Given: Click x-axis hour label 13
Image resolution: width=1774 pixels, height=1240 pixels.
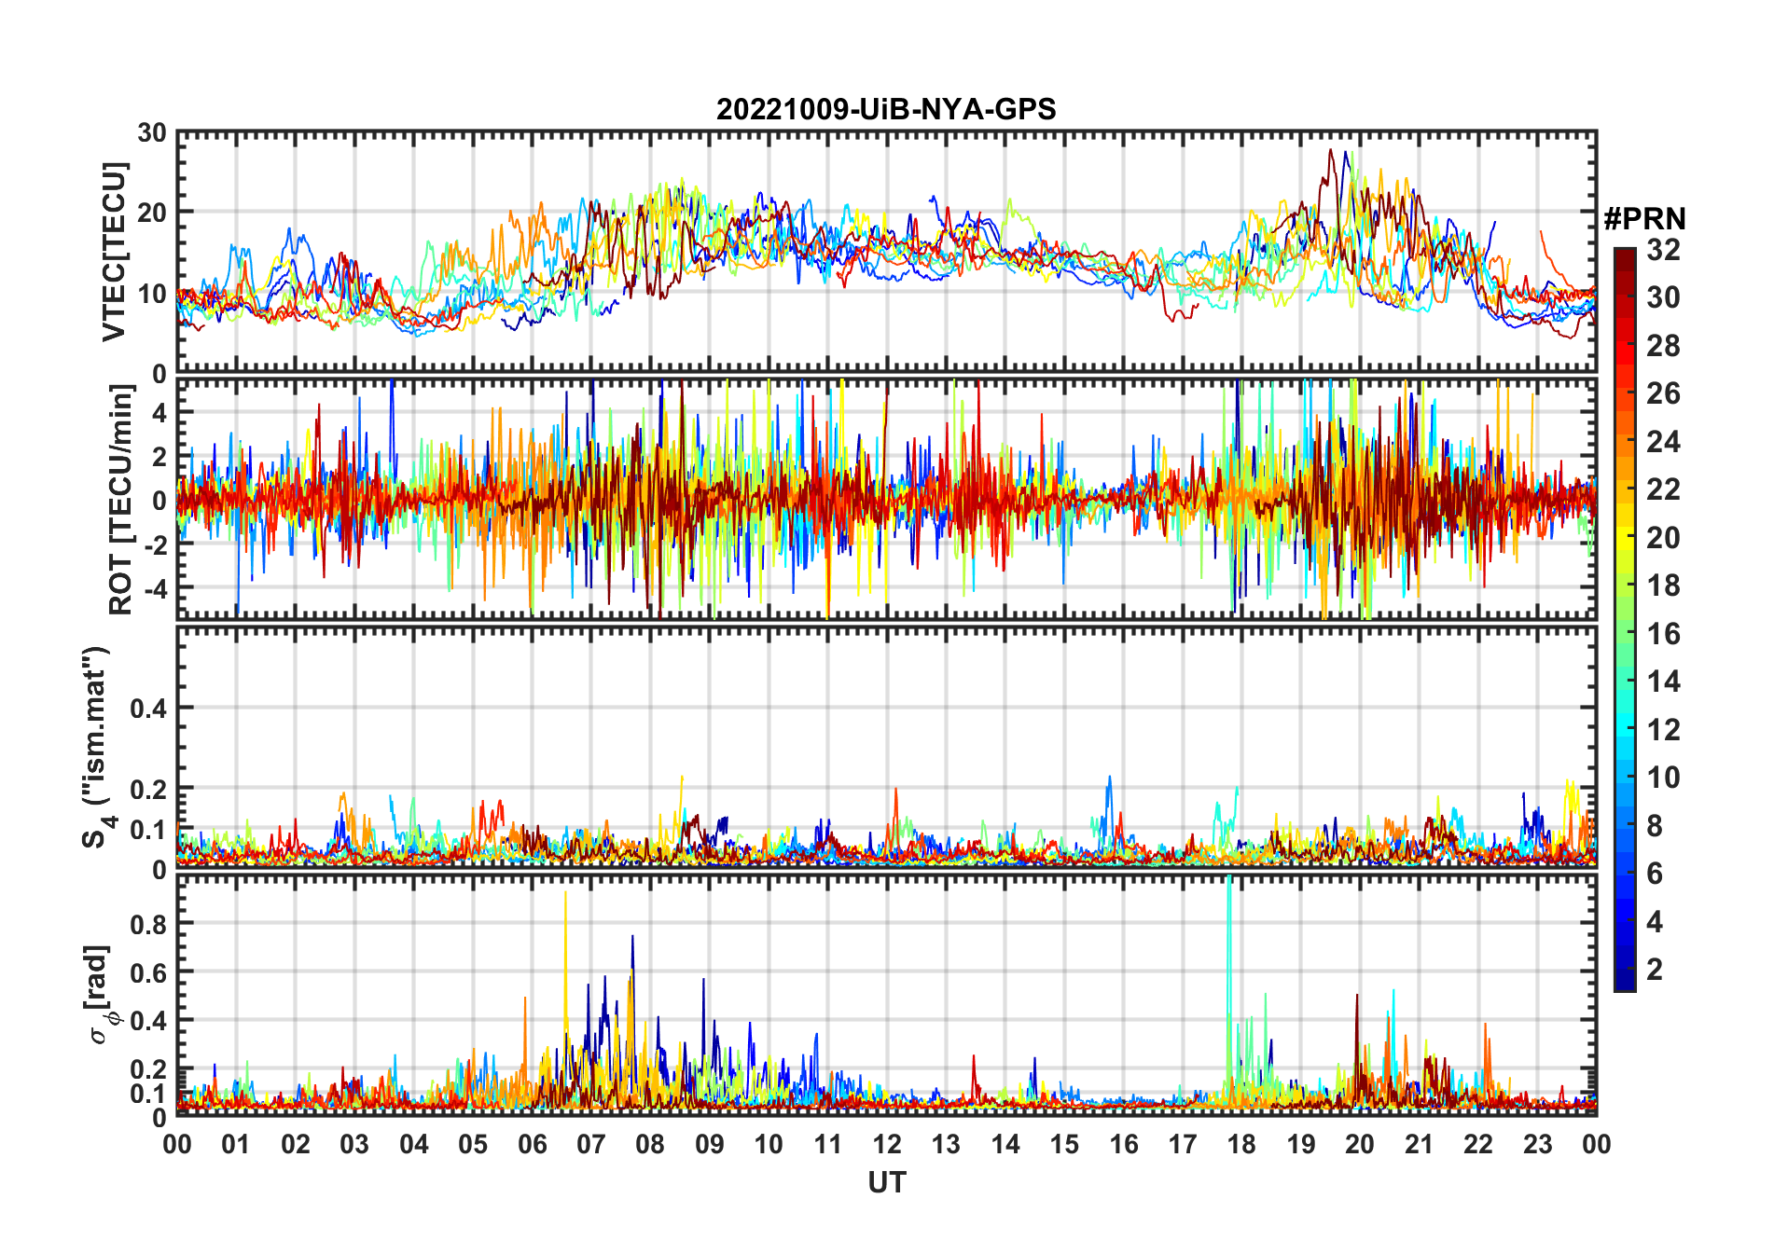Looking at the screenshot, I should pos(946,1144).
